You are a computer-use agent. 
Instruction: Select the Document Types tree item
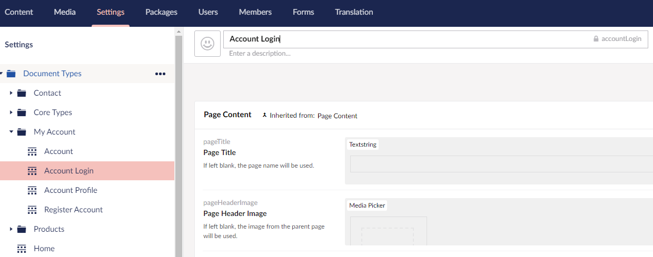click(52, 74)
